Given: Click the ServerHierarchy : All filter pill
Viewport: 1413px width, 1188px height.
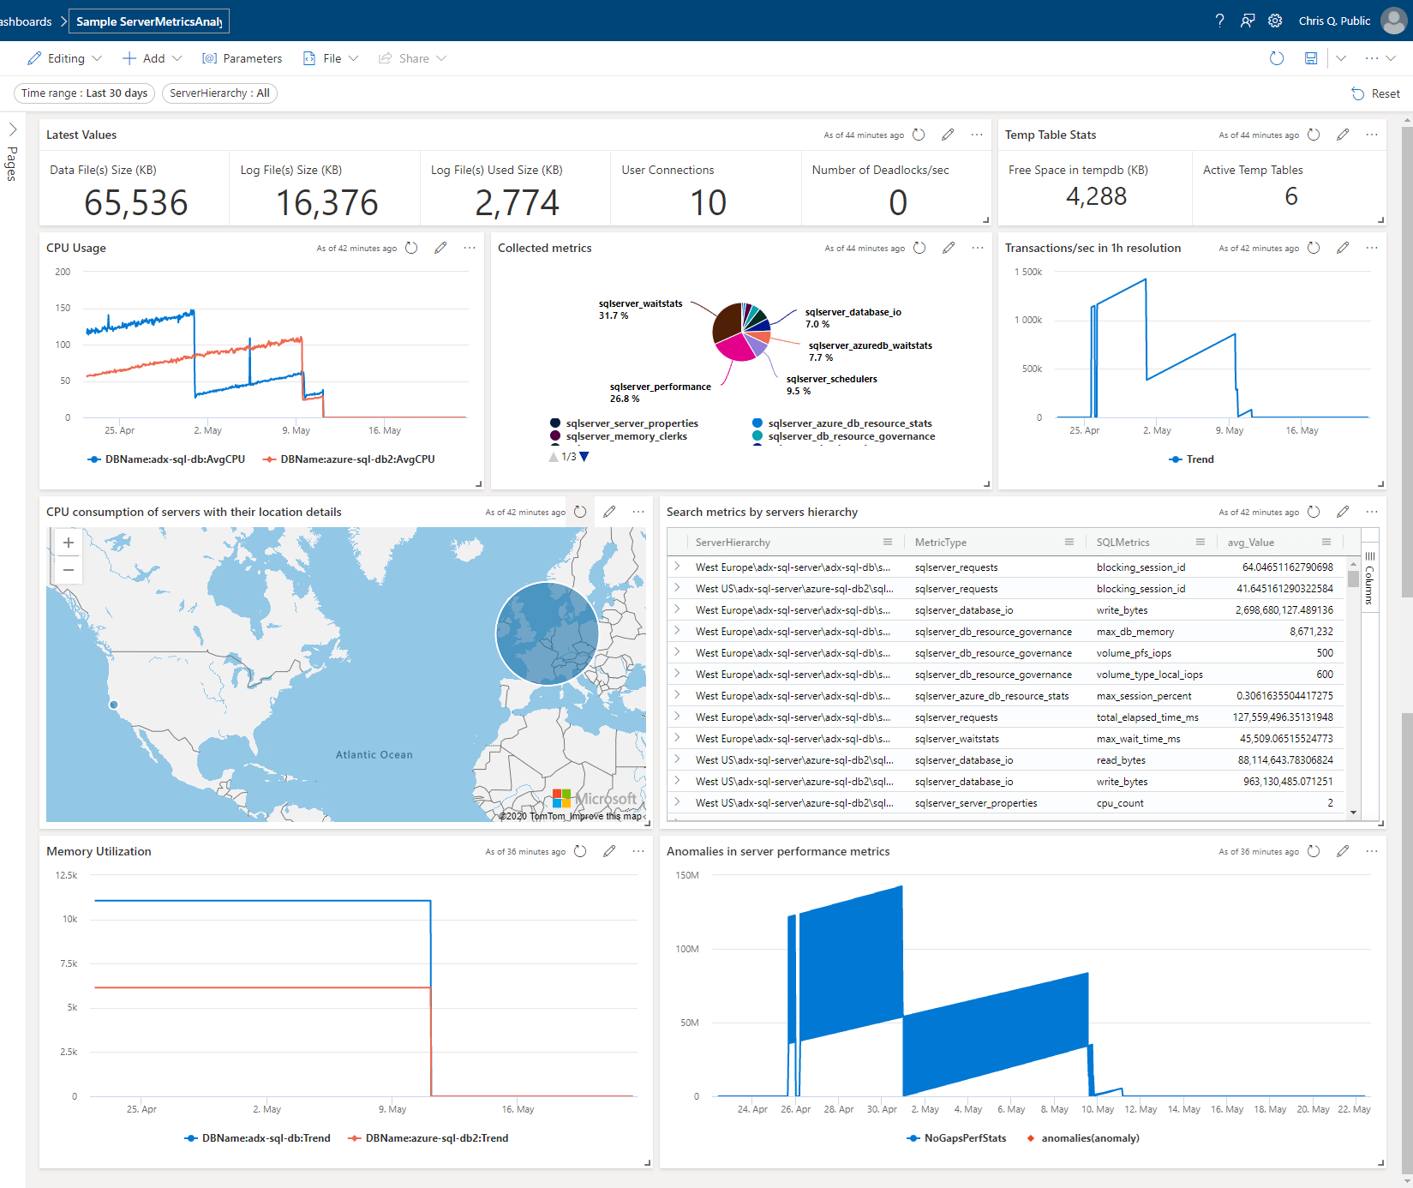Looking at the screenshot, I should tap(219, 93).
